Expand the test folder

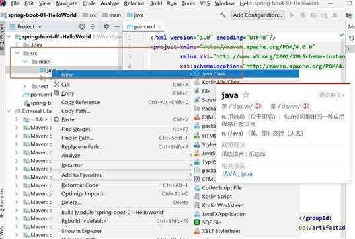coord(25,86)
